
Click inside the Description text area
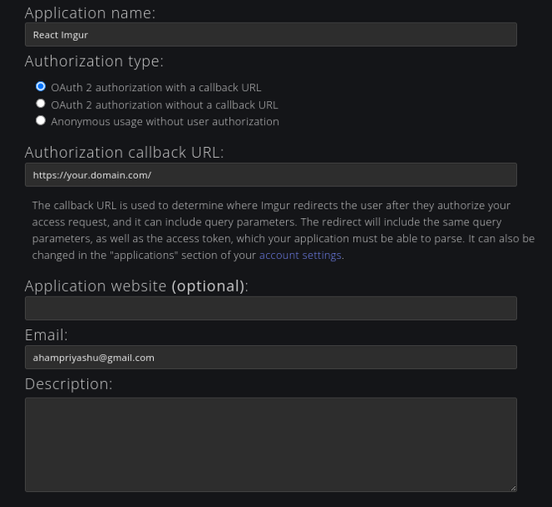pyautogui.click(x=270, y=444)
